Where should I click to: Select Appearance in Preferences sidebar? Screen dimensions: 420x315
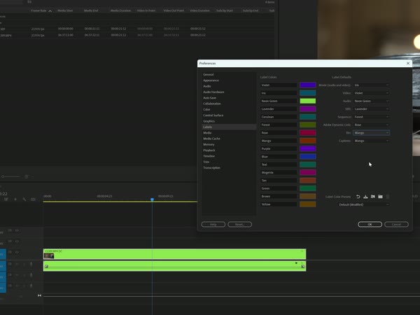click(211, 80)
